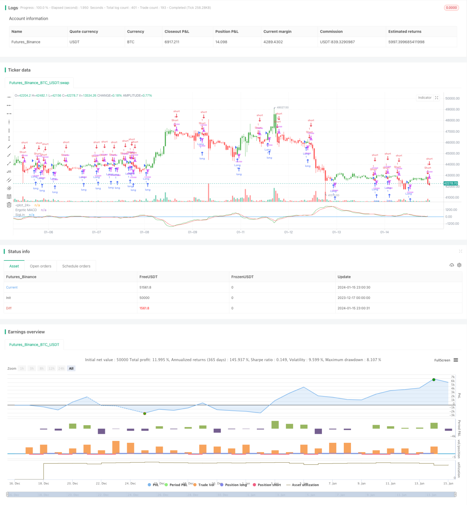Switch to the Schedule orders tab
The image size is (467, 505).
coord(76,266)
